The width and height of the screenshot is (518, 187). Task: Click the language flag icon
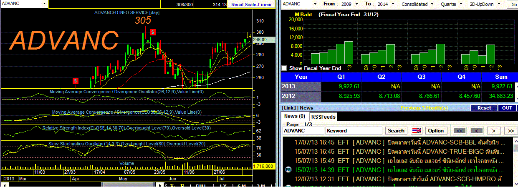pyautogui.click(x=417, y=131)
